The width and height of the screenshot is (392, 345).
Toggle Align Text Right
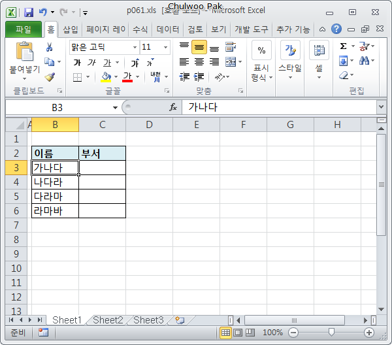click(x=214, y=62)
